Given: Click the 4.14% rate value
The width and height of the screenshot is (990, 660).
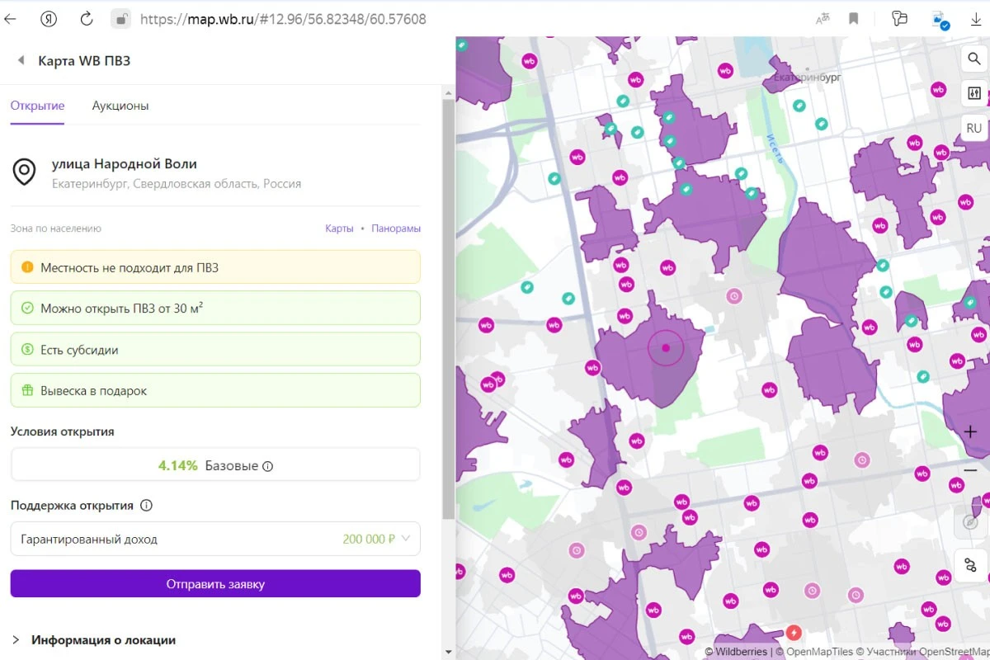Looking at the screenshot, I should tap(178, 465).
